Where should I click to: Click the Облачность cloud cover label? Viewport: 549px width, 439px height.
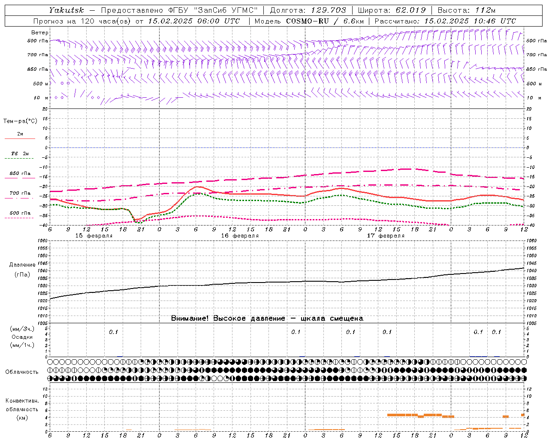[22, 372]
